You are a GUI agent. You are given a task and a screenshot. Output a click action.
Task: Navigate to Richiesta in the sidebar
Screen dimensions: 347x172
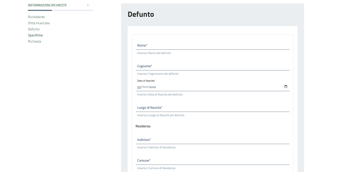click(35, 41)
